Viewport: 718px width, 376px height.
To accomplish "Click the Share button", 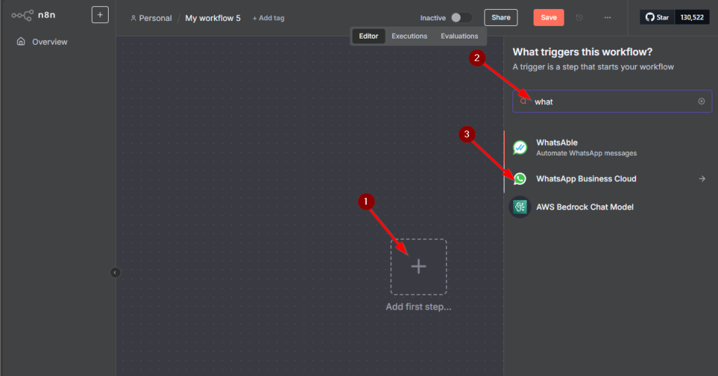I will (x=501, y=18).
